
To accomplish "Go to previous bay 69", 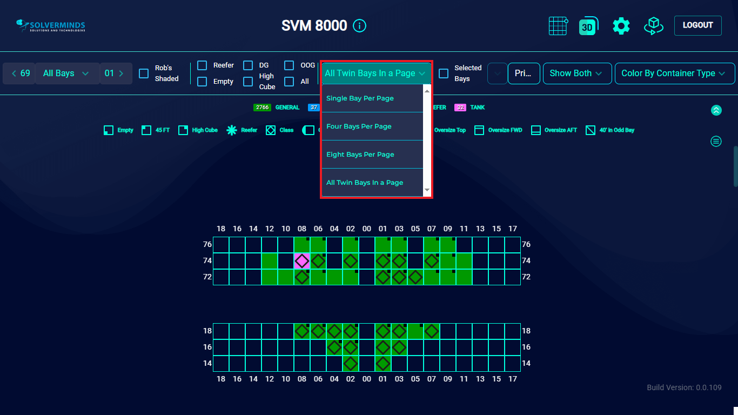I will (x=19, y=73).
